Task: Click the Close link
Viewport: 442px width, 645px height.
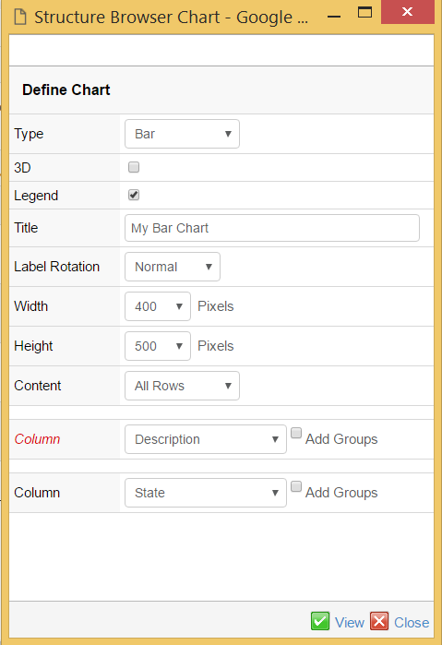Action: (x=412, y=622)
